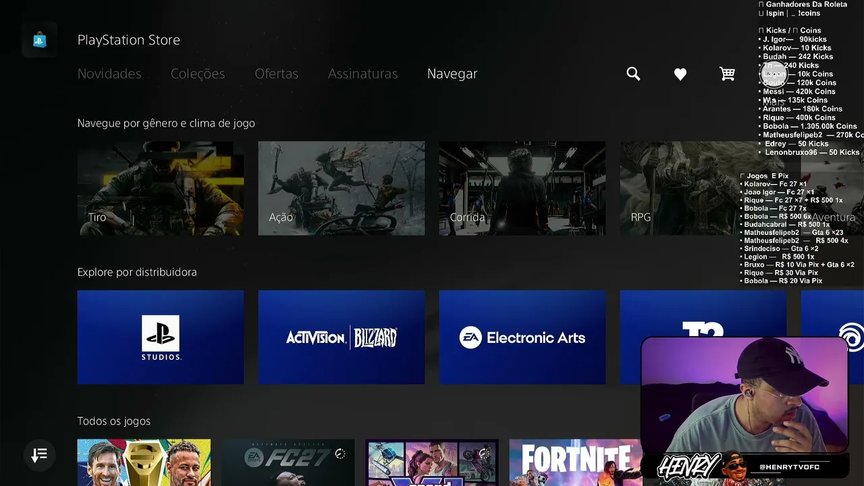
Task: Click the "J. Igor— 90kicks" line
Action: (x=792, y=39)
